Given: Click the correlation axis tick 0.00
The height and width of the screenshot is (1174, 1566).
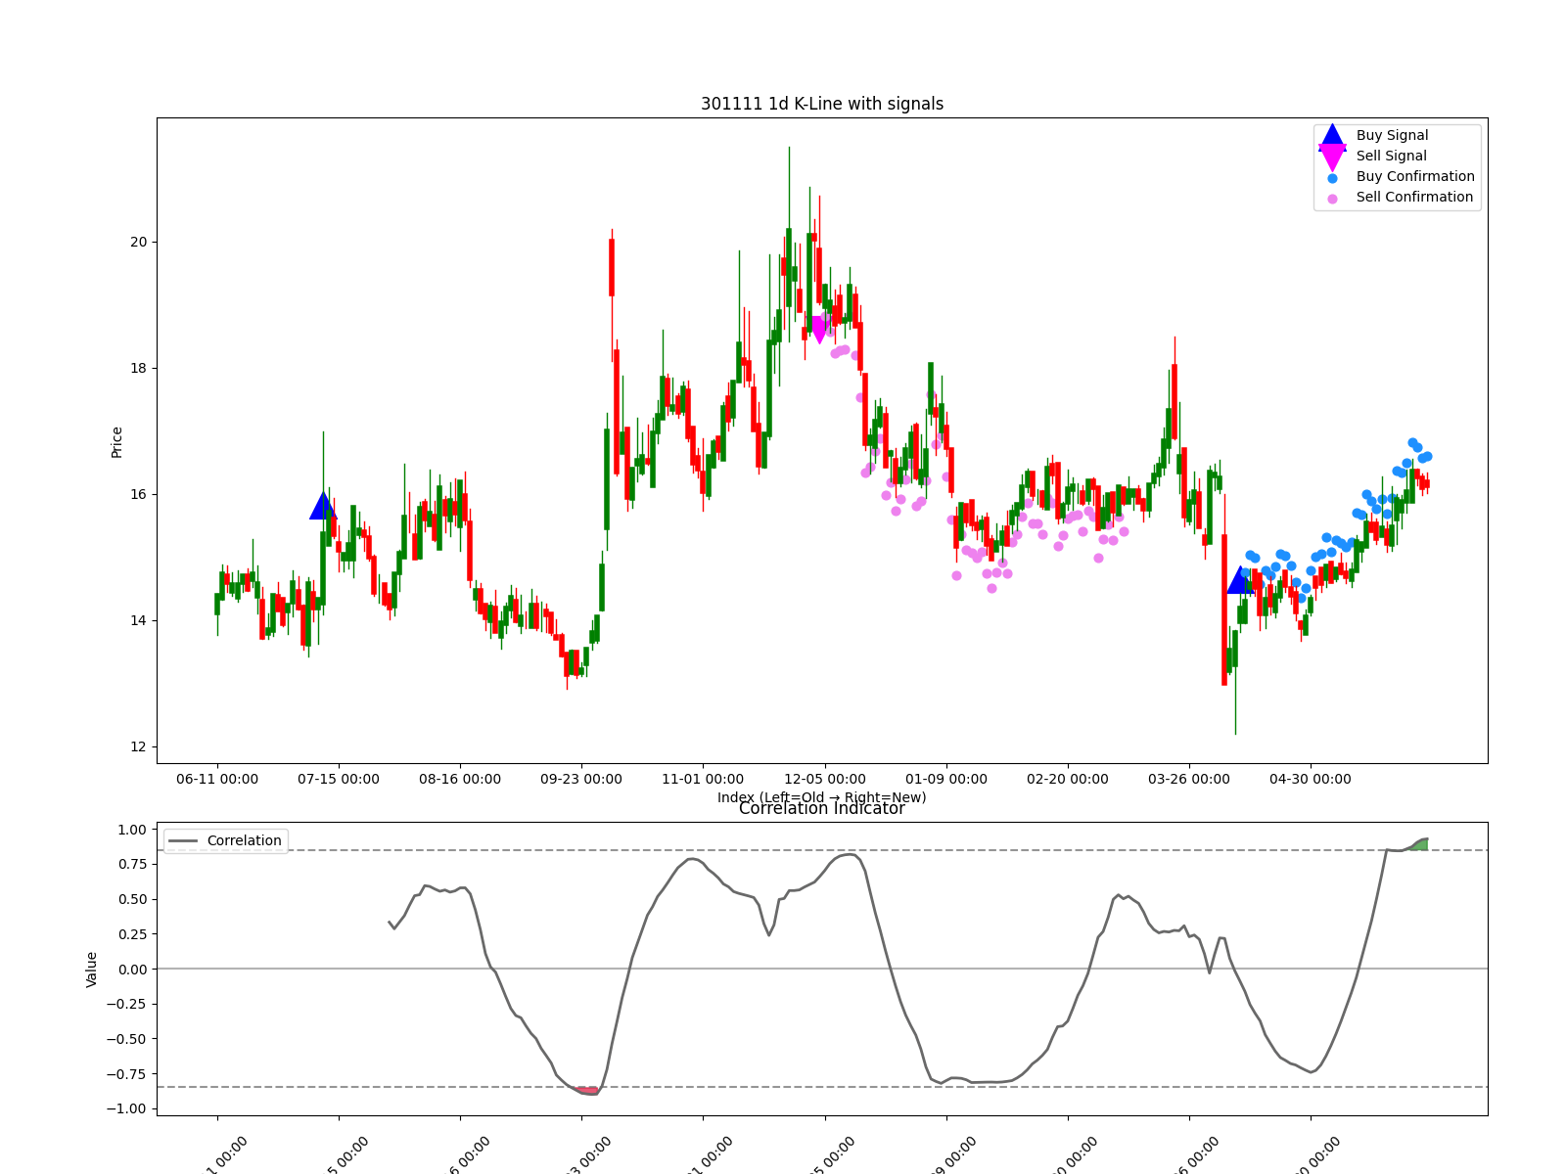Looking at the screenshot, I should pyautogui.click(x=130, y=969).
